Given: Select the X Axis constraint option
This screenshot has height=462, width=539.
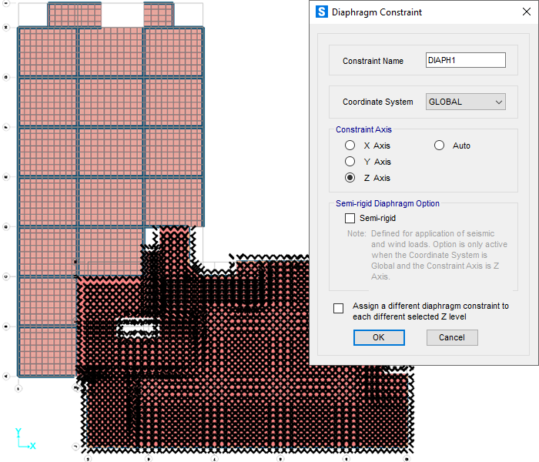Looking at the screenshot, I should (350, 146).
